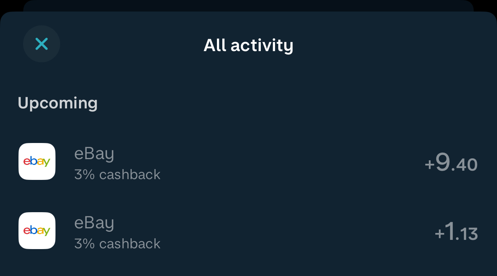Screen dimensions: 497x276
Task: Click the first eBay app thumbnail
Action: pyautogui.click(x=37, y=161)
